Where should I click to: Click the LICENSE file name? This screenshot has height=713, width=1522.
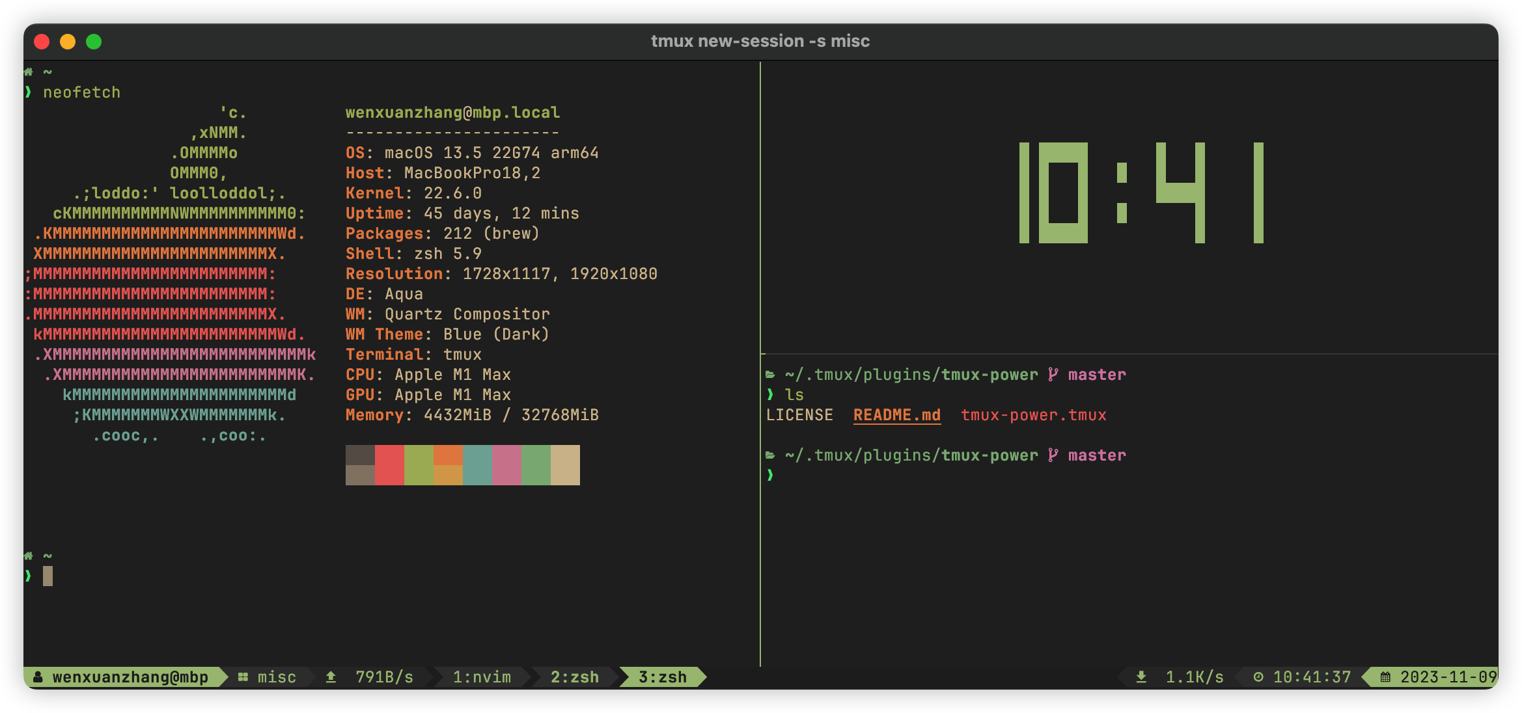801,414
